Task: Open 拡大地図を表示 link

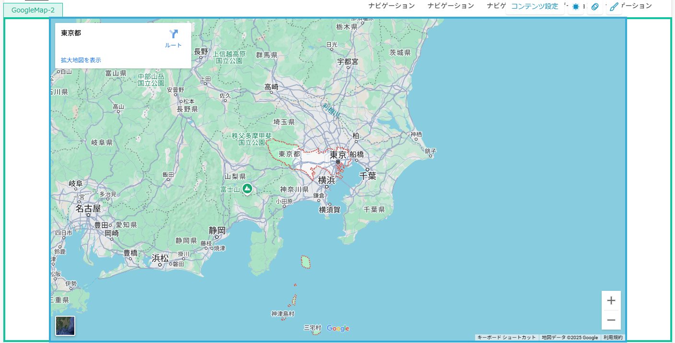Action: [81, 60]
